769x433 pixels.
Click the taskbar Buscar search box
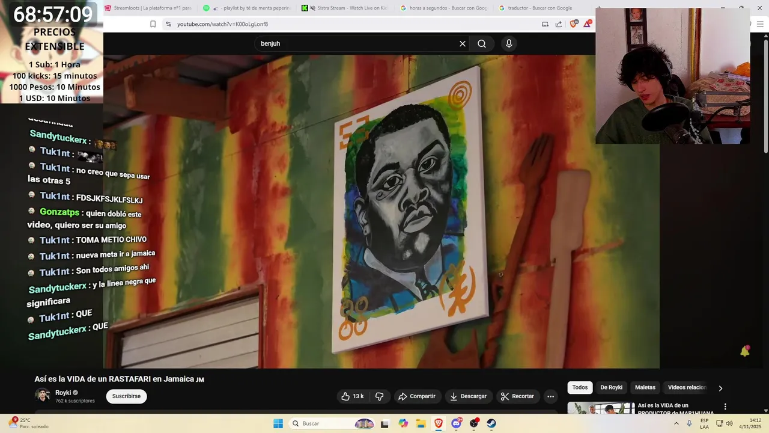pyautogui.click(x=333, y=423)
